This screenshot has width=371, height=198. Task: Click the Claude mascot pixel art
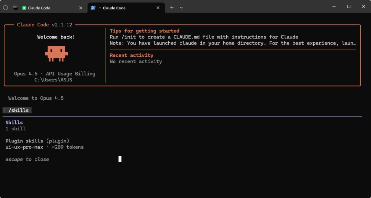(x=56, y=54)
